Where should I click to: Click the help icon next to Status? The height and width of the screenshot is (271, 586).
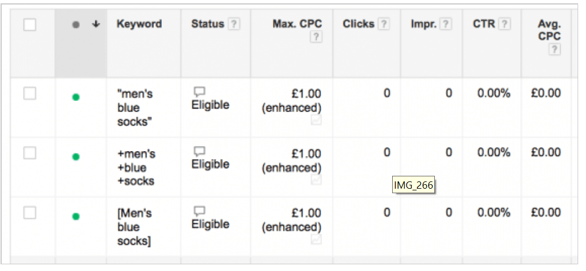coord(234,25)
